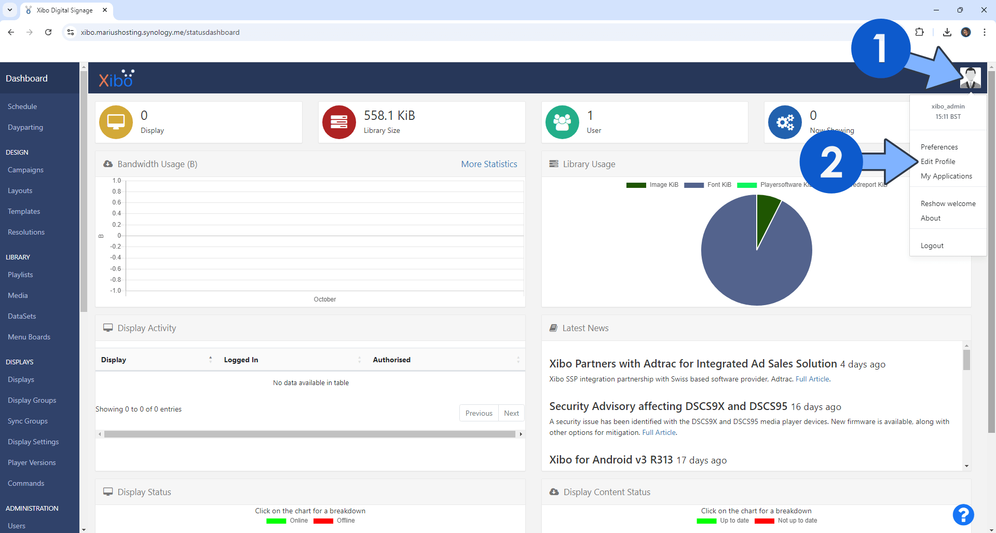Open Templates in sidebar
Viewport: 996px width, 533px height.
[24, 211]
